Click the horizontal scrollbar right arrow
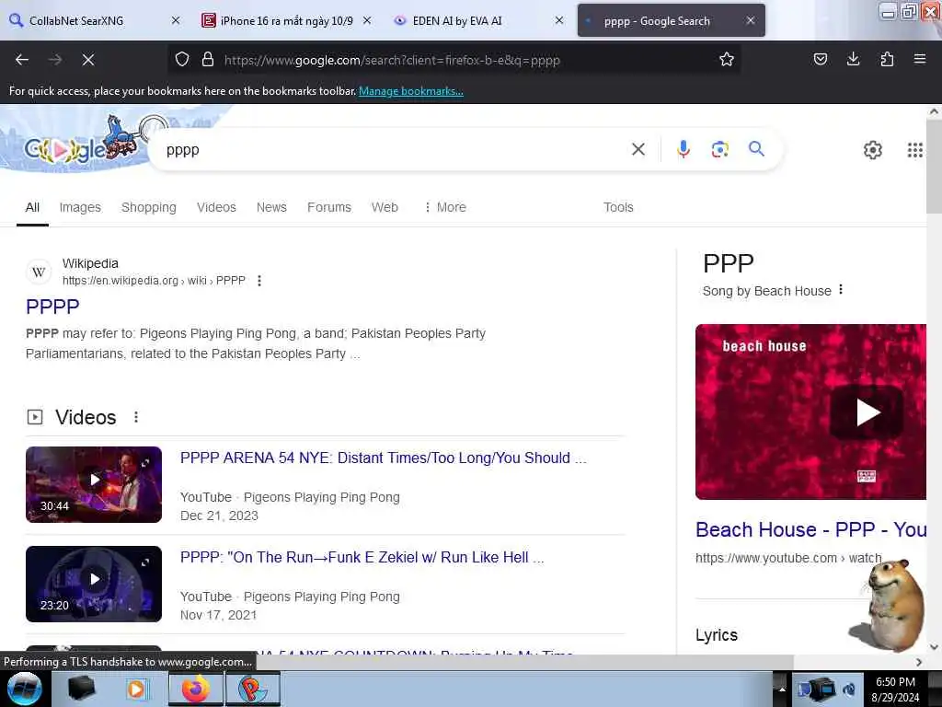Image resolution: width=942 pixels, height=707 pixels. tap(919, 662)
